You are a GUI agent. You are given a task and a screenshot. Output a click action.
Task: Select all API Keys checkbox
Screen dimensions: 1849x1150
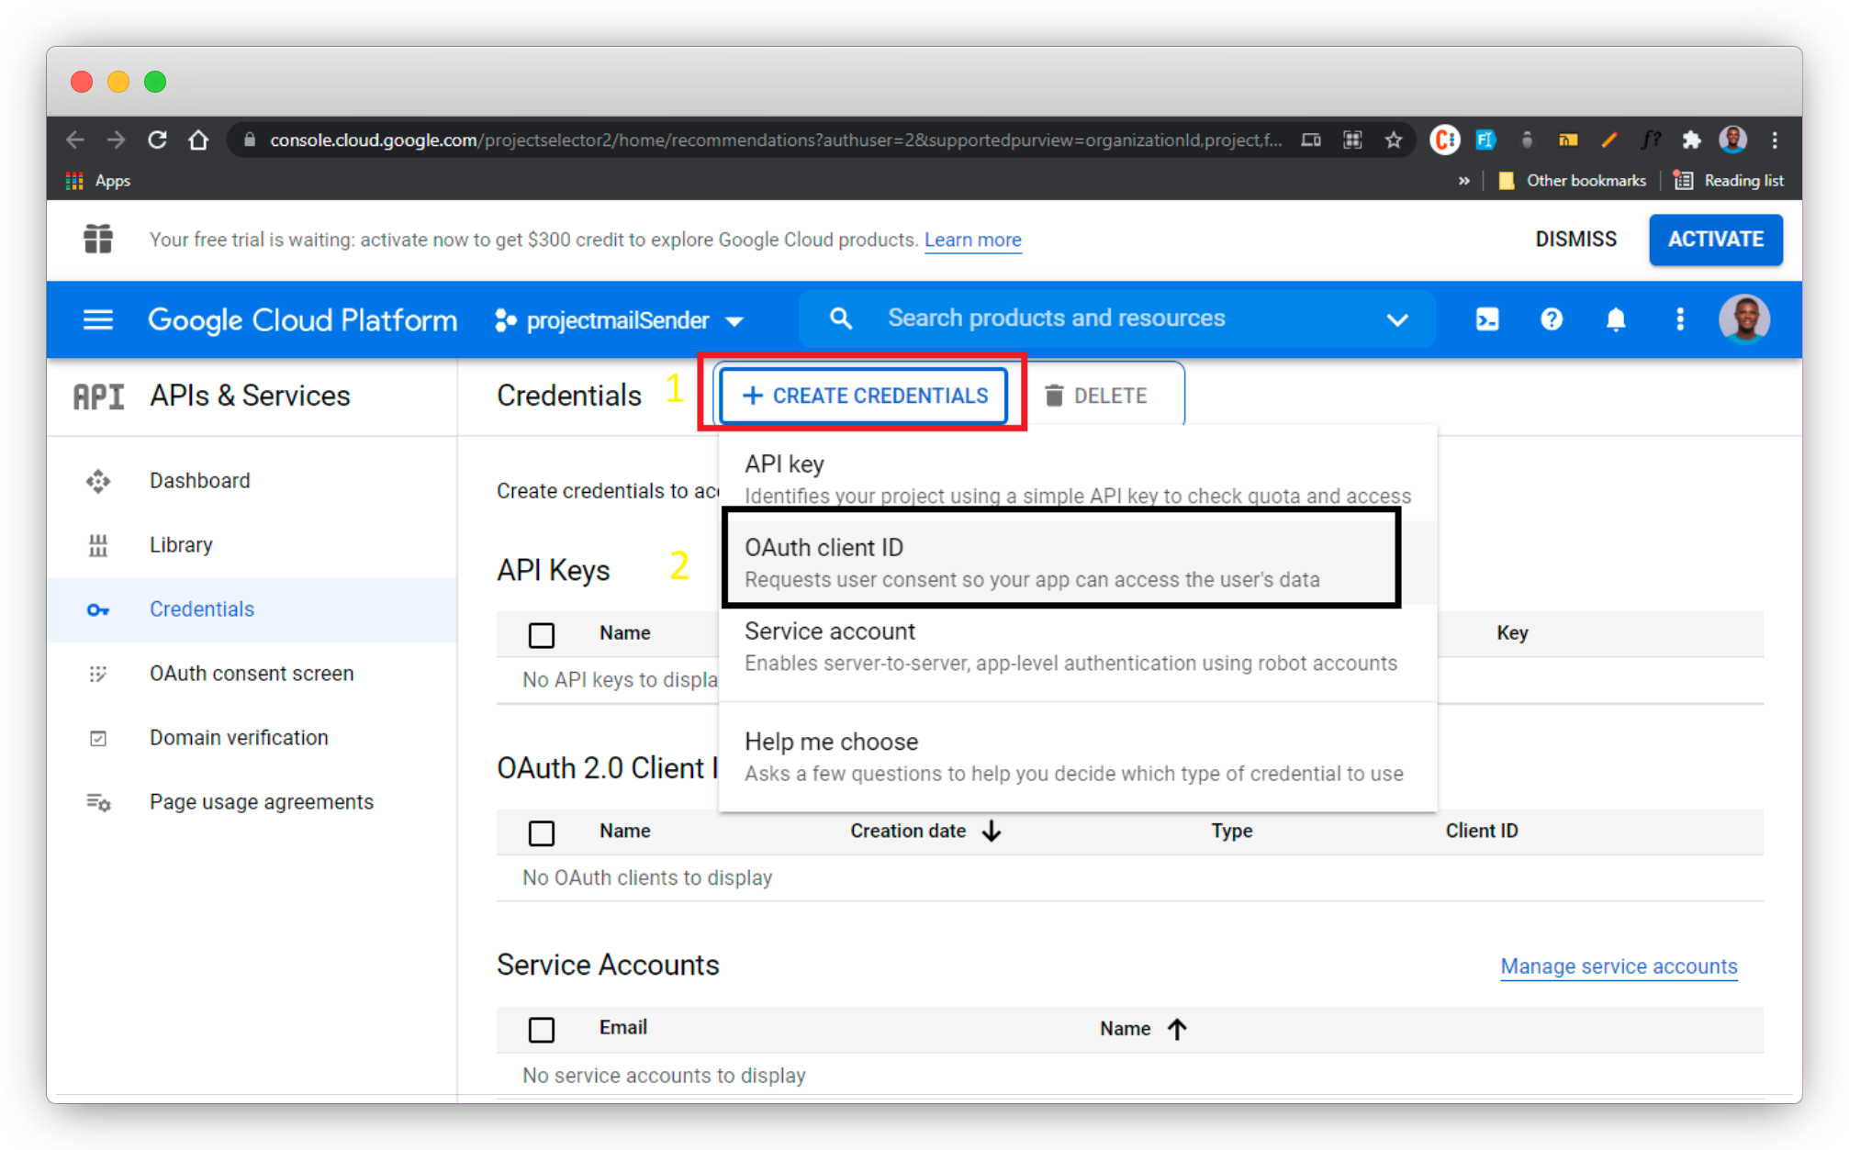(x=542, y=634)
